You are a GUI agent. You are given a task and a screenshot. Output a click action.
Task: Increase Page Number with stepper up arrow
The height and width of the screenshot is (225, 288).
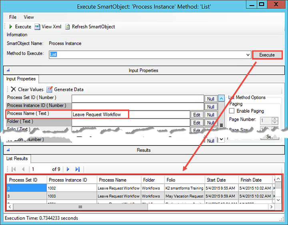coord(275,119)
